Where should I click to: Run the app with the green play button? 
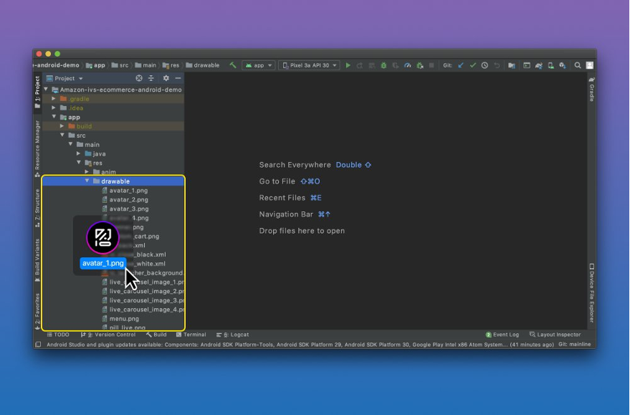(x=348, y=65)
